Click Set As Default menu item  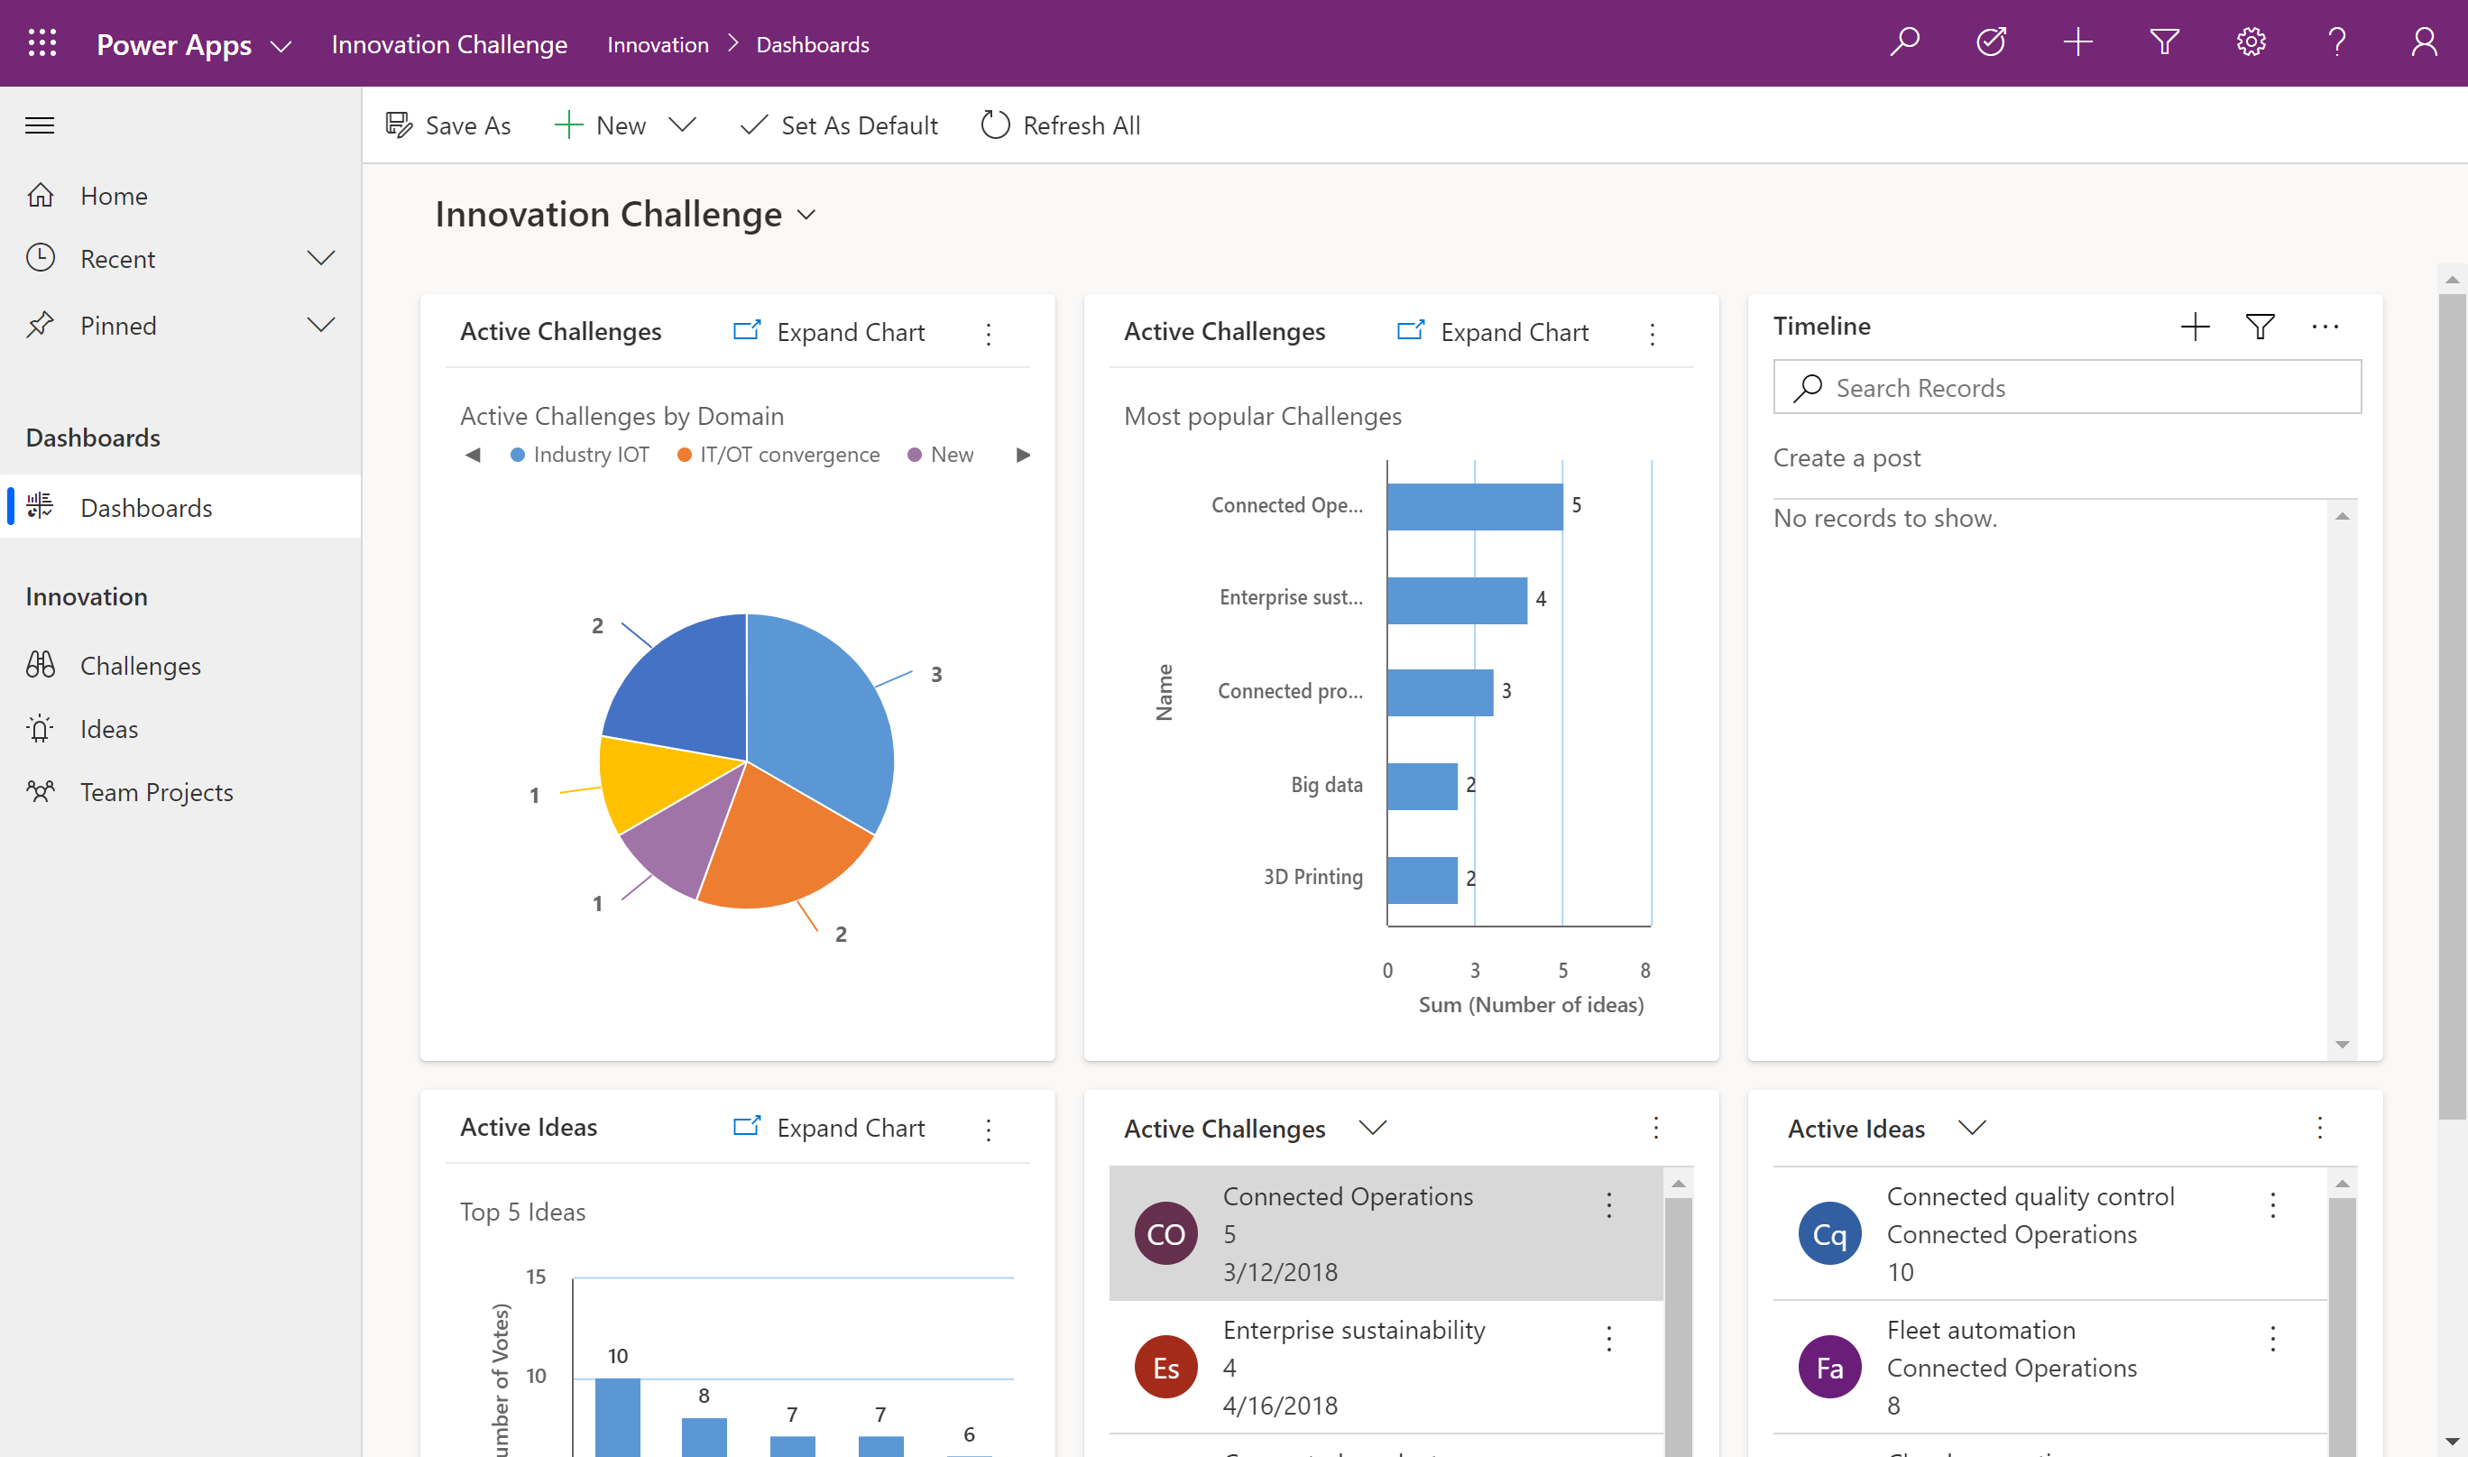point(840,124)
